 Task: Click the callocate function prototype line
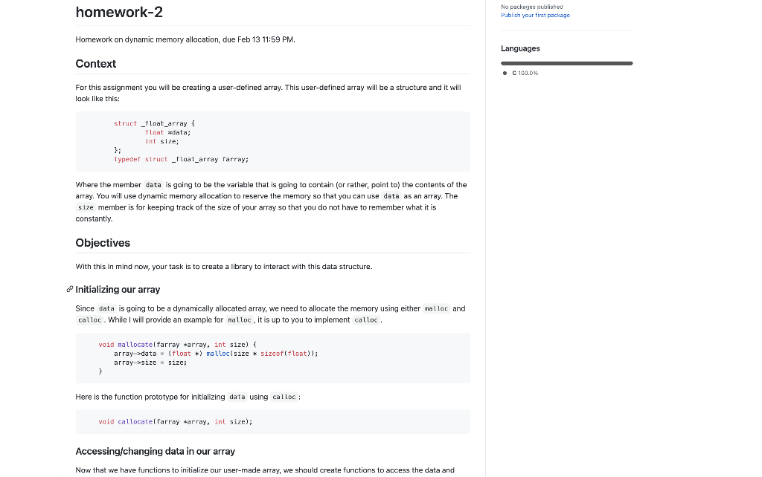coord(176,422)
